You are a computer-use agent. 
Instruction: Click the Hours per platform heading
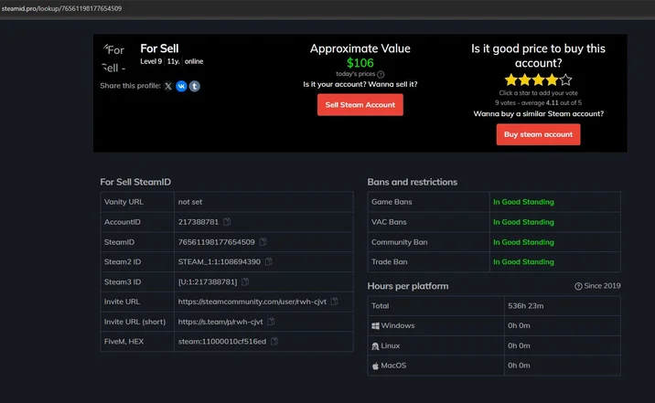tap(408, 286)
